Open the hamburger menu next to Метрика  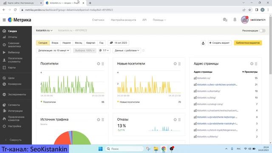pyautogui.click(x=4, y=20)
